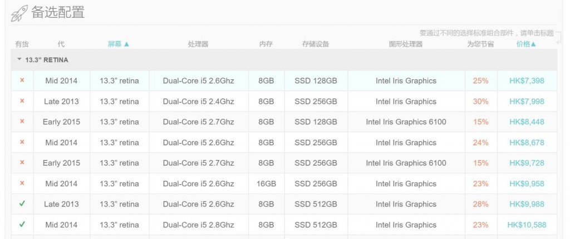Sort by the 图形处理器 column header

[x=406, y=44]
